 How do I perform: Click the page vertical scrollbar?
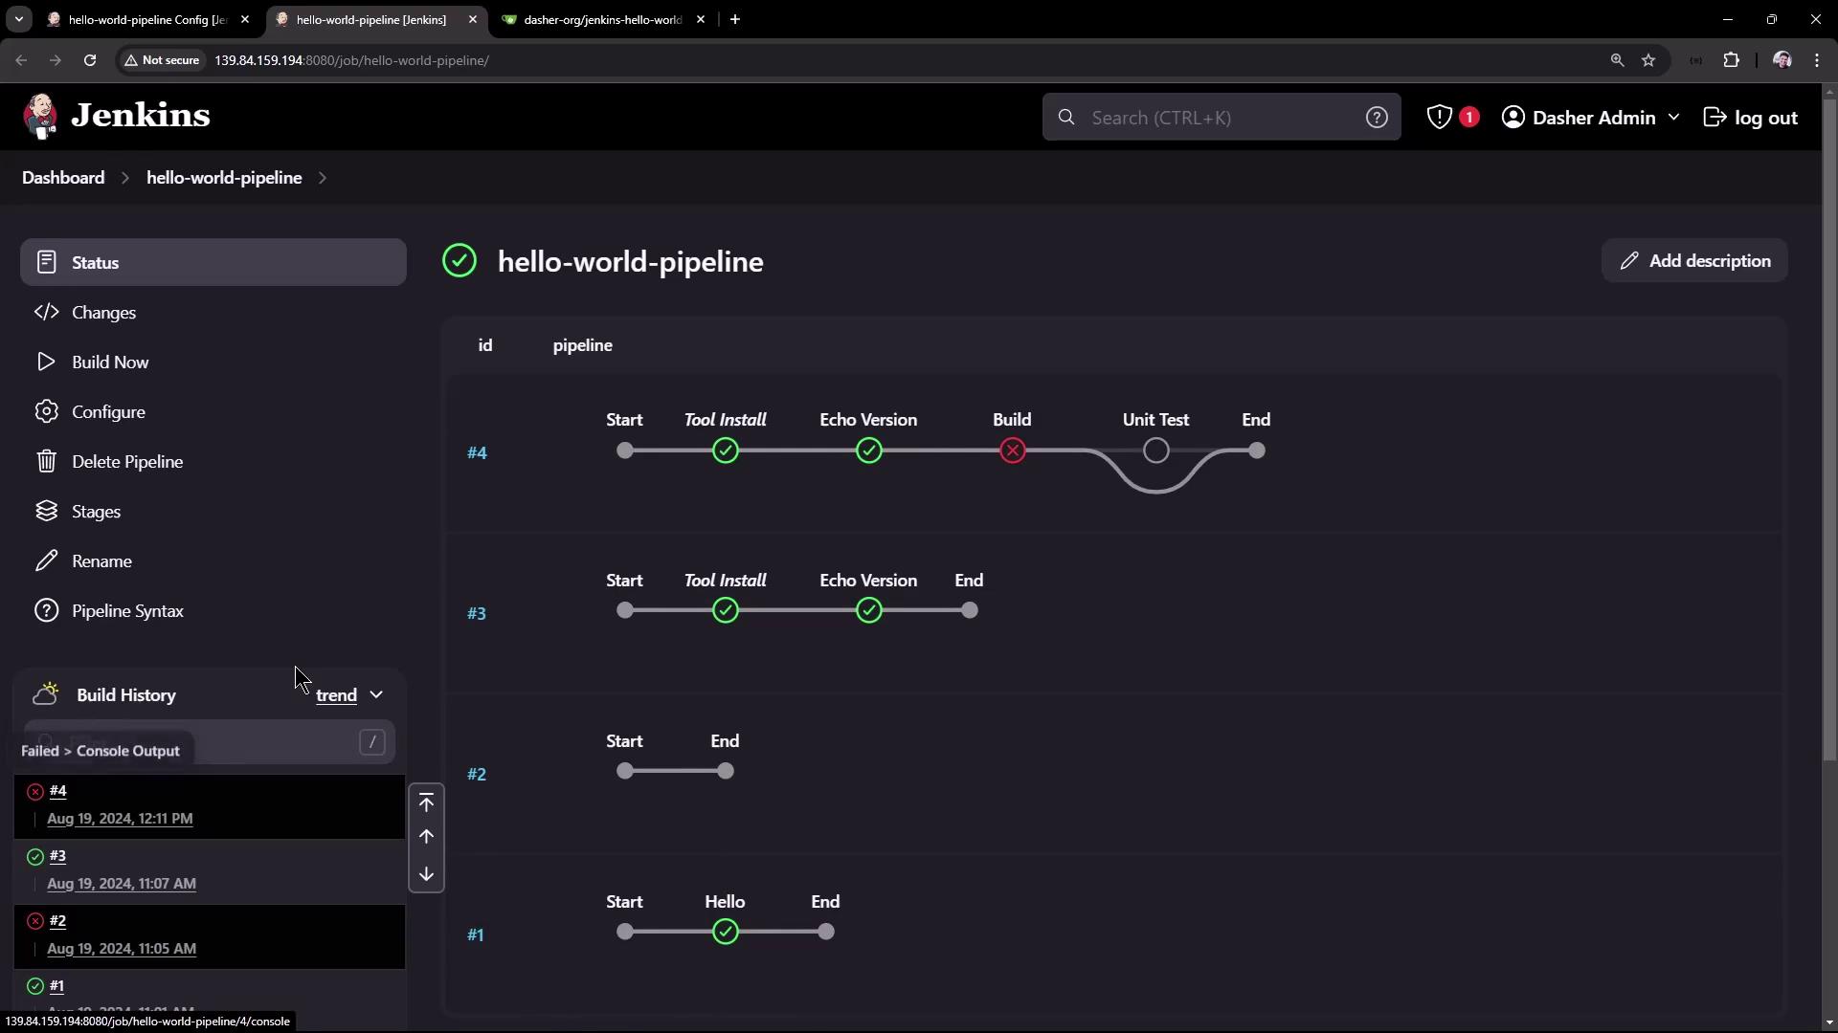click(x=1829, y=430)
